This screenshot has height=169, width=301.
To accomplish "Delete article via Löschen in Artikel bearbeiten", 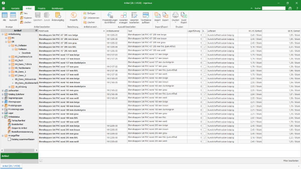I will coord(26,22).
